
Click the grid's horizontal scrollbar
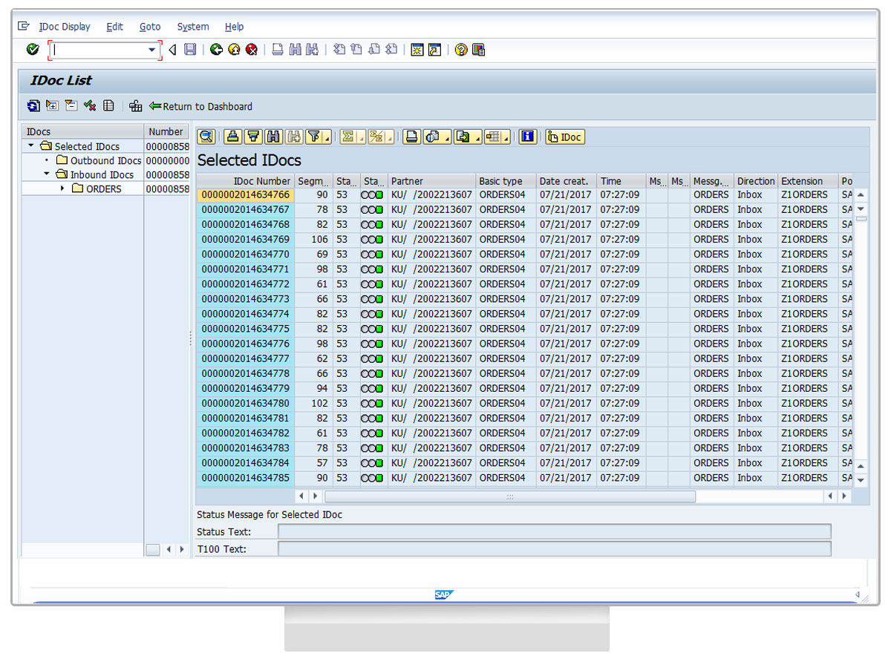tap(509, 496)
